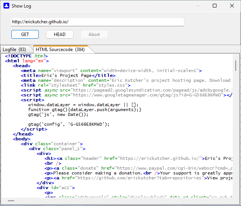This screenshot has height=206, width=241.
Task: Click the gtag('config', 'G-G568E8KMWD') line
Action: coord(69,124)
